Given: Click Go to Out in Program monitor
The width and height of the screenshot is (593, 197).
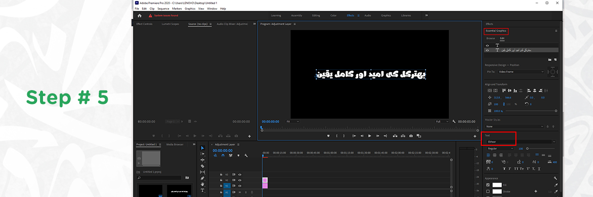Looking at the screenshot, I should coord(386,135).
